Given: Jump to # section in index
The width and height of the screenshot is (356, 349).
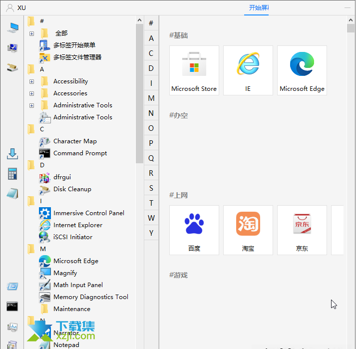Looking at the screenshot, I should (151, 23).
